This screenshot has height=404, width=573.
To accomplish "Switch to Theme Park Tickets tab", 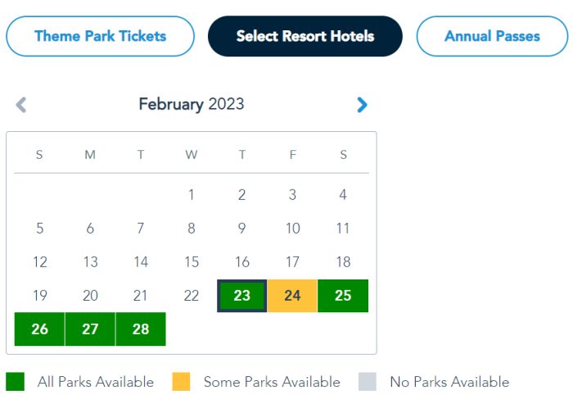I will click(100, 36).
